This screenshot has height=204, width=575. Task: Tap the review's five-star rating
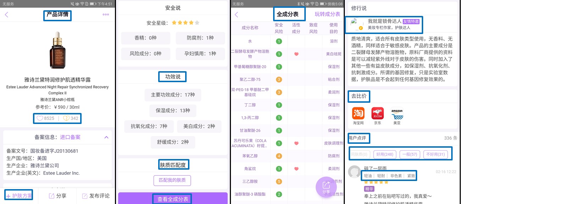pyautogui.click(x=376, y=182)
